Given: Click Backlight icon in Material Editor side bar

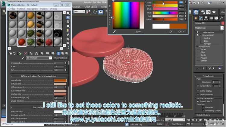Looking at the screenshot, I should click(x=68, y=17).
